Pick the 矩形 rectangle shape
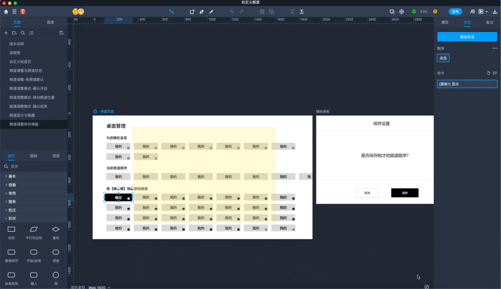The image size is (501, 289). point(12,232)
